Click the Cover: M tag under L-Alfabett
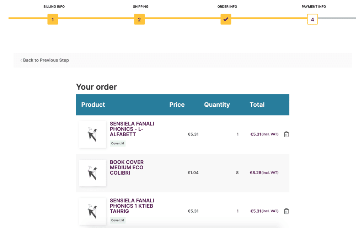 pyautogui.click(x=118, y=144)
